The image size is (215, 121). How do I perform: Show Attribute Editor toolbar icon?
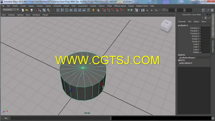(203, 10)
